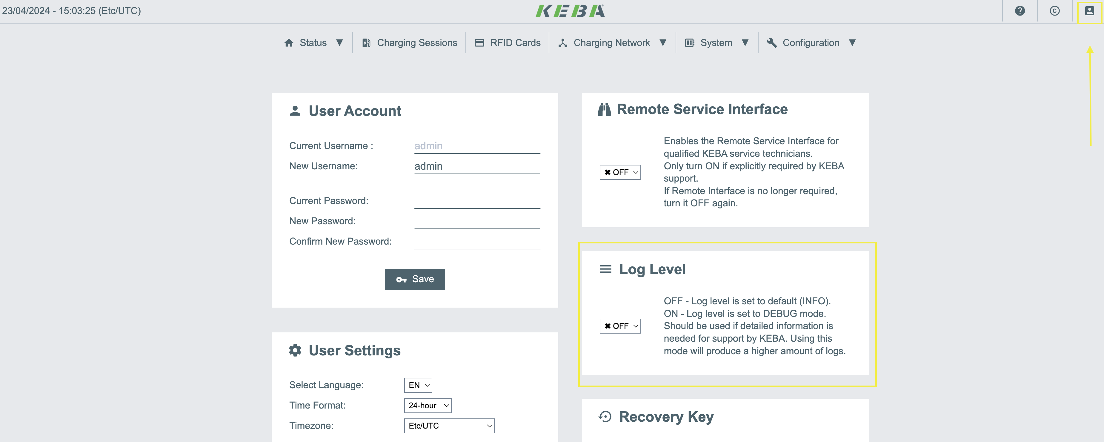Expand the Status menu arrow
1104x442 pixels.
point(339,43)
